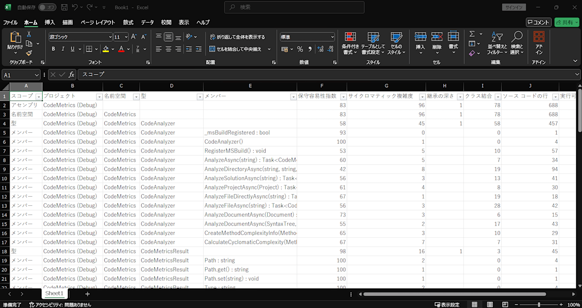The image size is (582, 308).
Task: Open number format dropdown showing 標準
Action: click(x=332, y=37)
